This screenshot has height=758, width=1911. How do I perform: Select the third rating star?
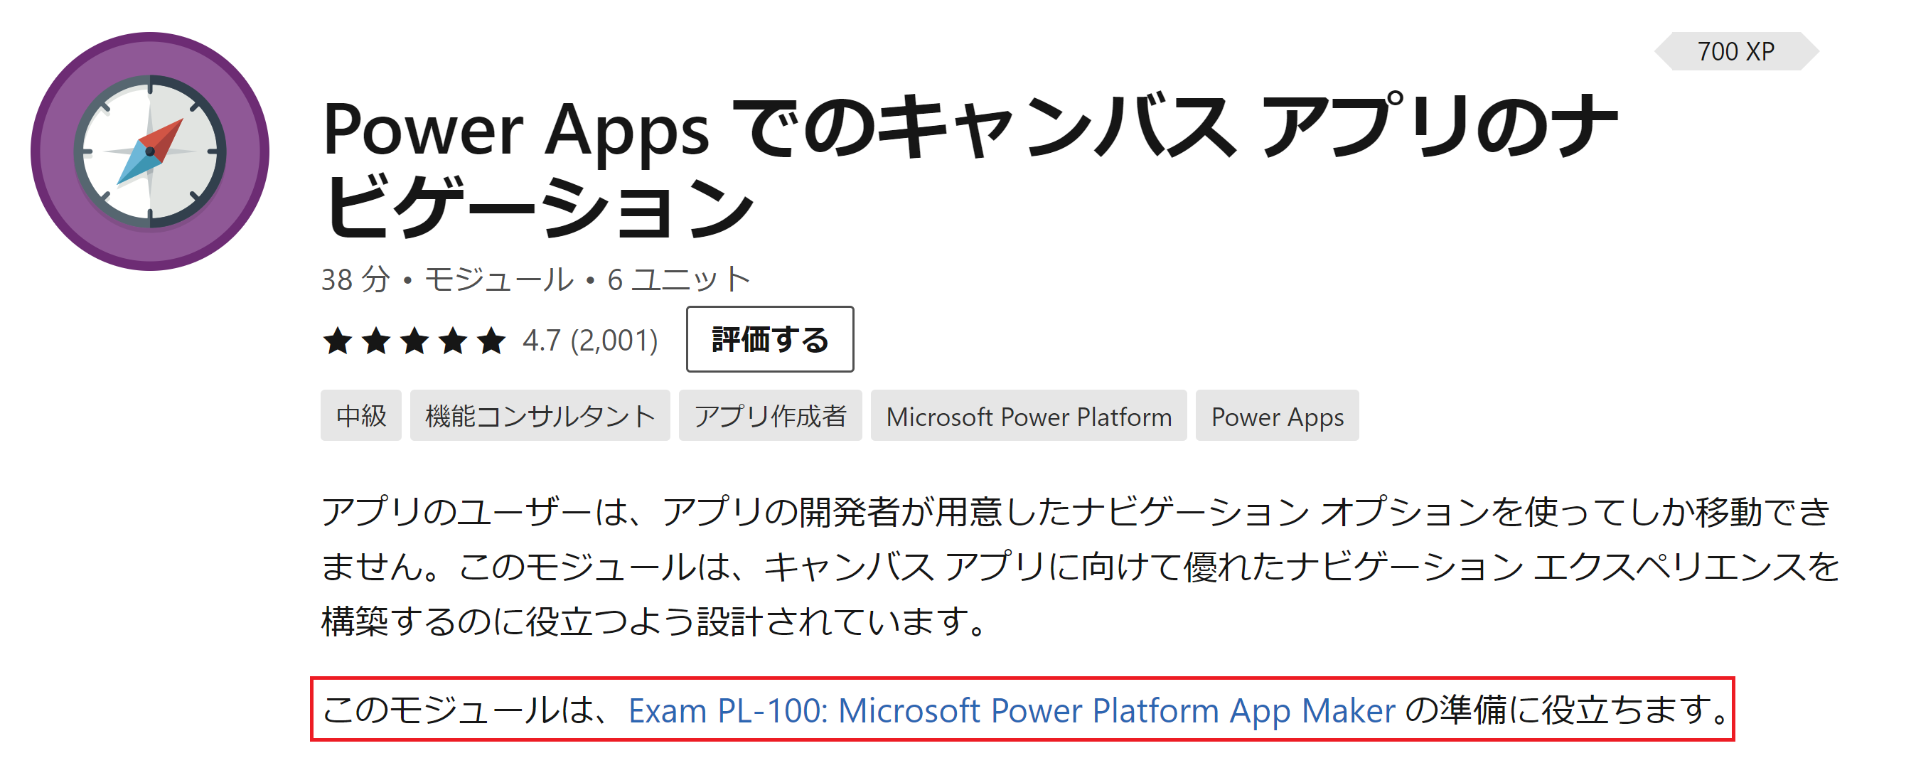[x=414, y=341]
